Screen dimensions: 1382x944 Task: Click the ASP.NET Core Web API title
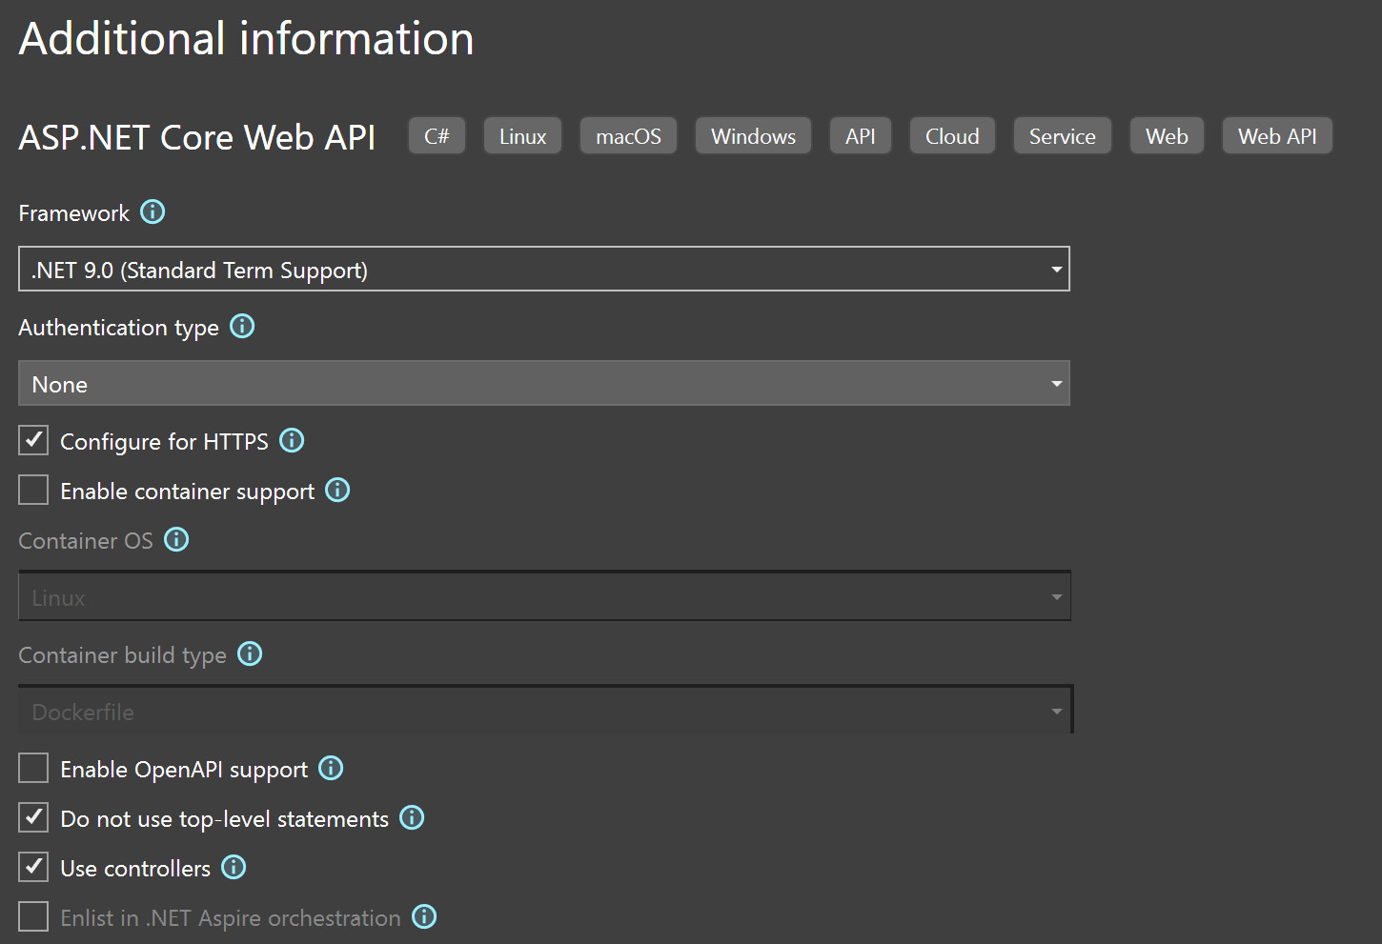[x=197, y=137]
